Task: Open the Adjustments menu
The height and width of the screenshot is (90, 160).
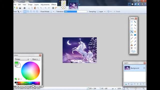Action: coord(45,4)
